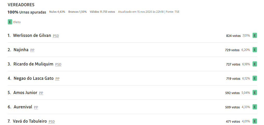The width and height of the screenshot is (264, 125).
Task: Click PP party label beside Najinha
Action: [32, 50]
